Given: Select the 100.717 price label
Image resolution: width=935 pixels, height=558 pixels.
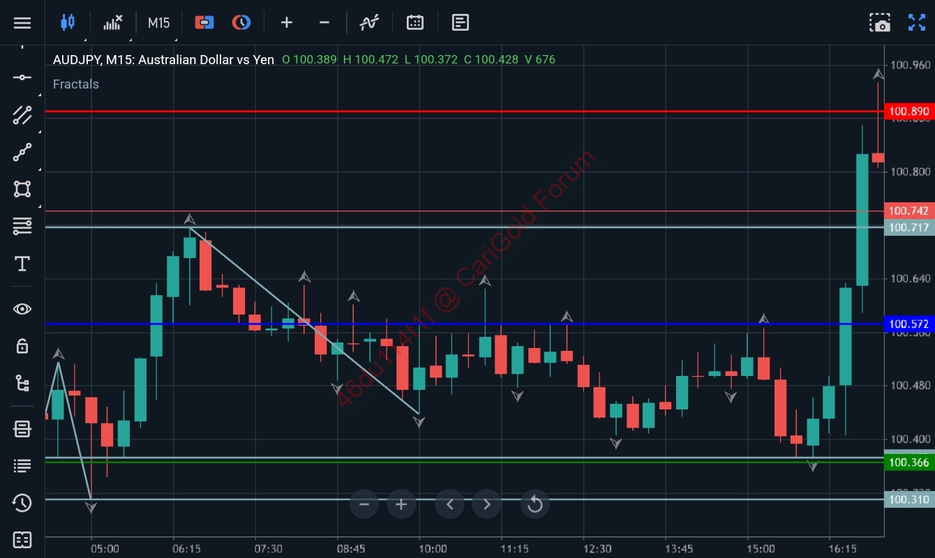Looking at the screenshot, I should coord(909,227).
